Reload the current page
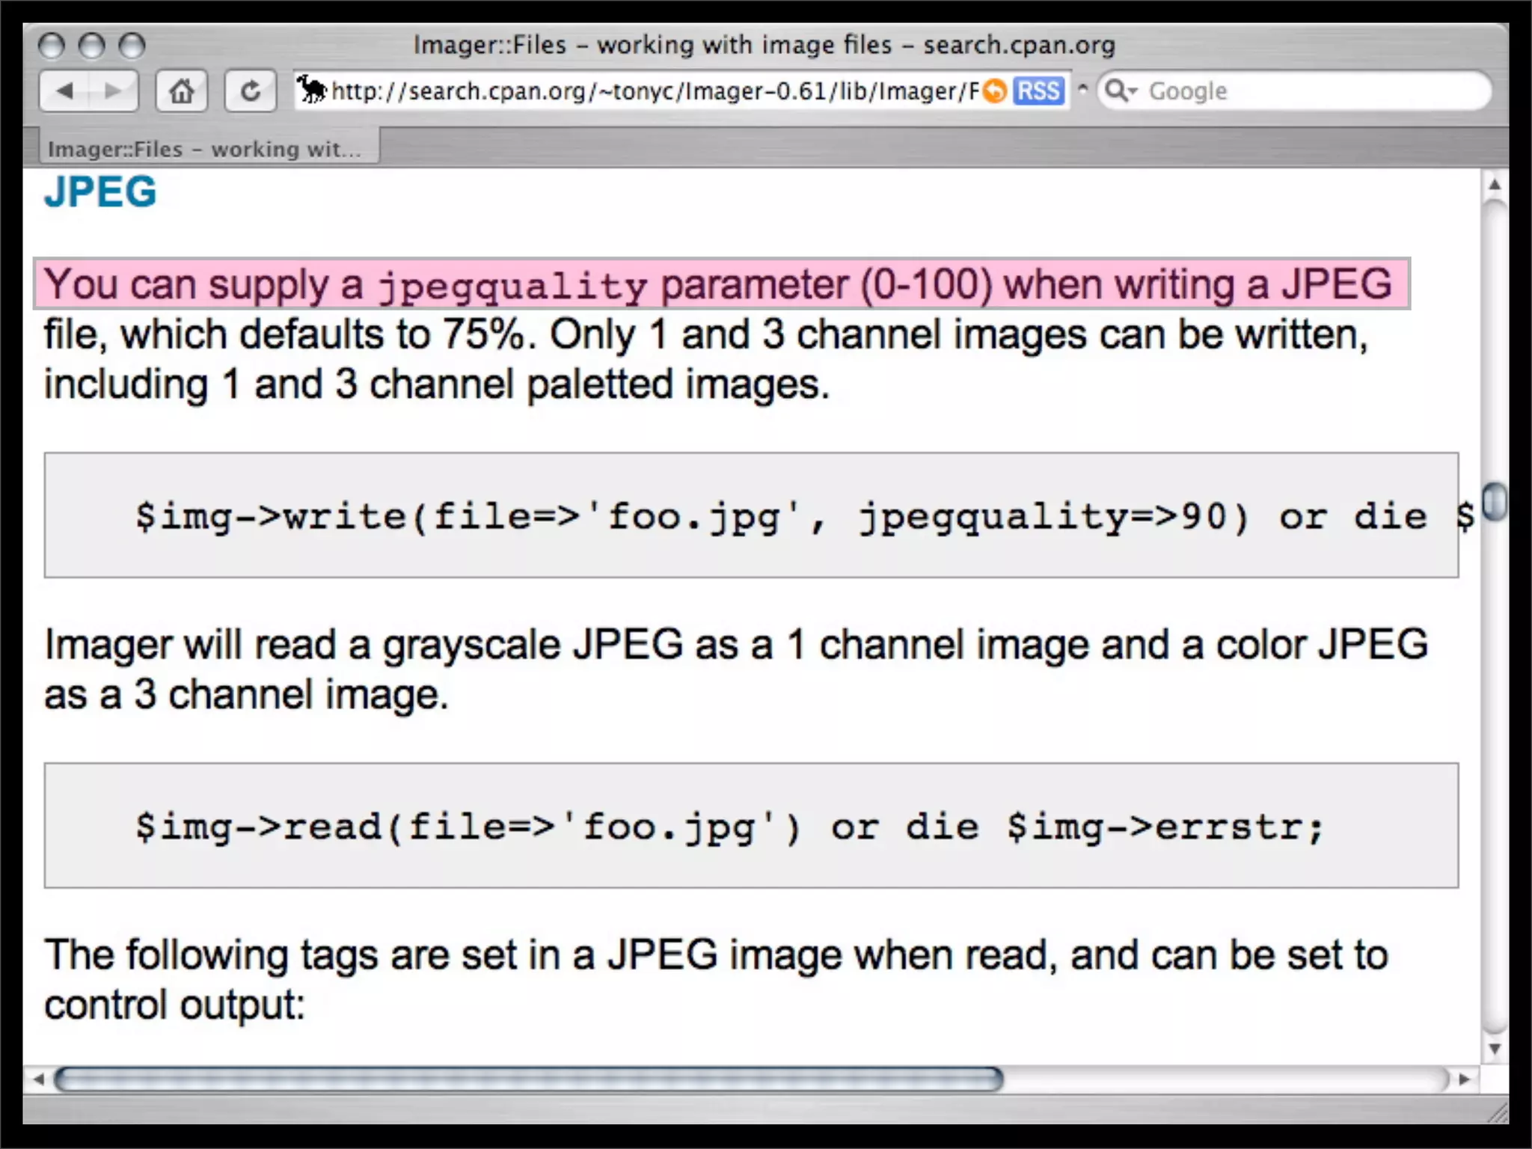The height and width of the screenshot is (1149, 1532). (251, 91)
